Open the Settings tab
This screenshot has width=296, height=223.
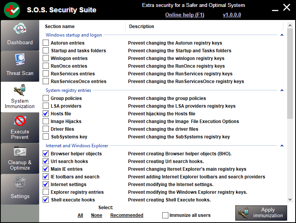point(20,190)
